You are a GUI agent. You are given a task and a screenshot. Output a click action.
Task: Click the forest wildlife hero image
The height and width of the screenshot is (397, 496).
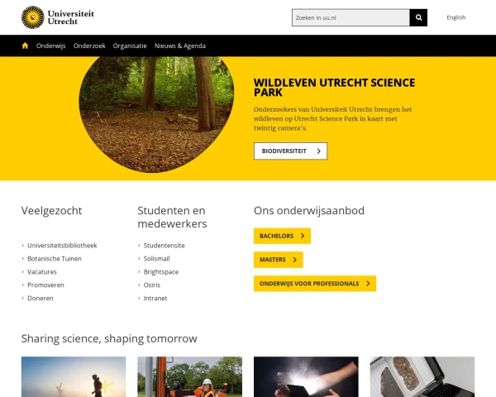click(x=156, y=114)
